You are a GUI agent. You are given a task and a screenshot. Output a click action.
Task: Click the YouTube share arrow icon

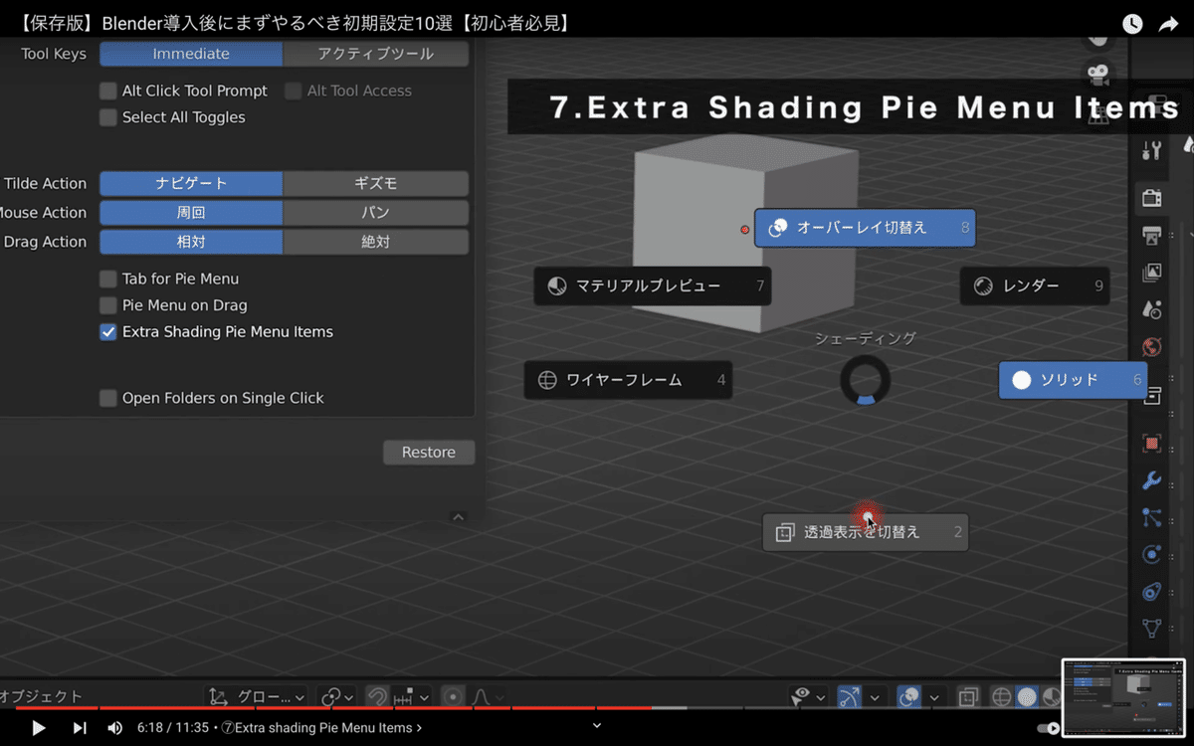[1168, 24]
